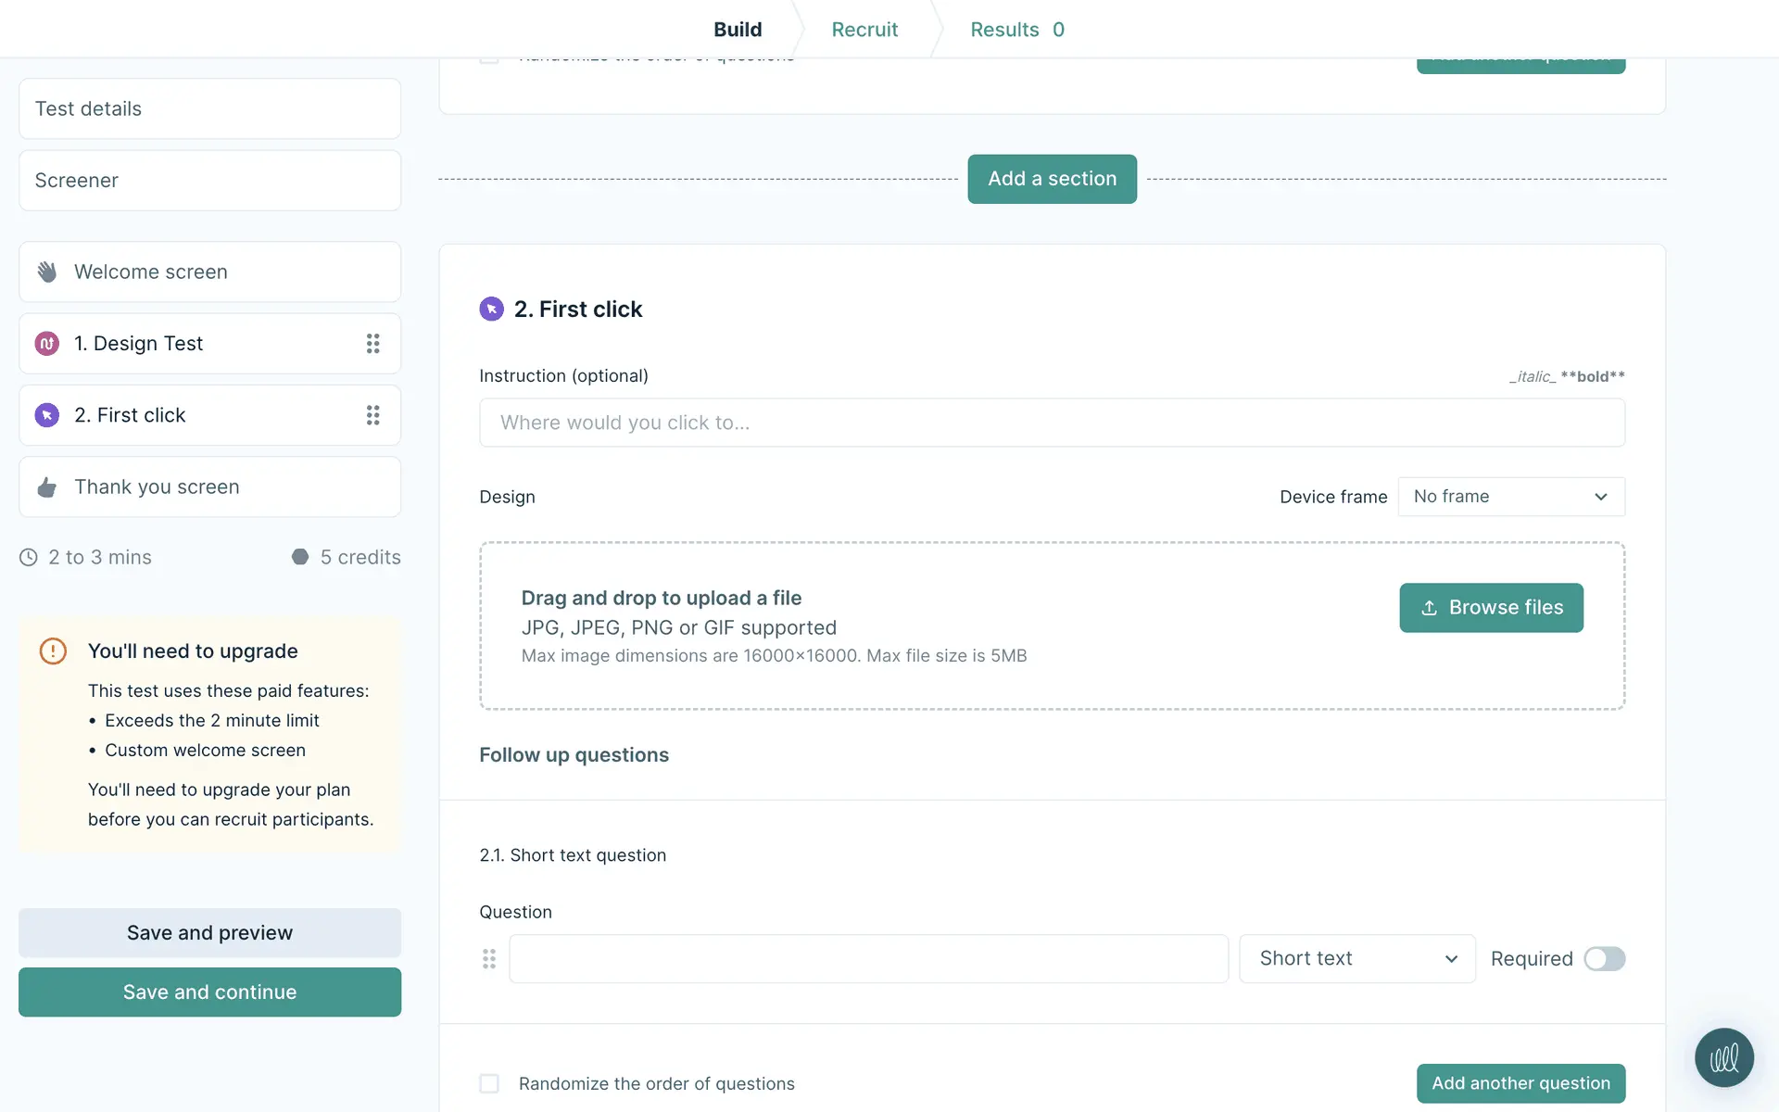
Task: Click the orange upgrade warning icon
Action: click(x=53, y=651)
